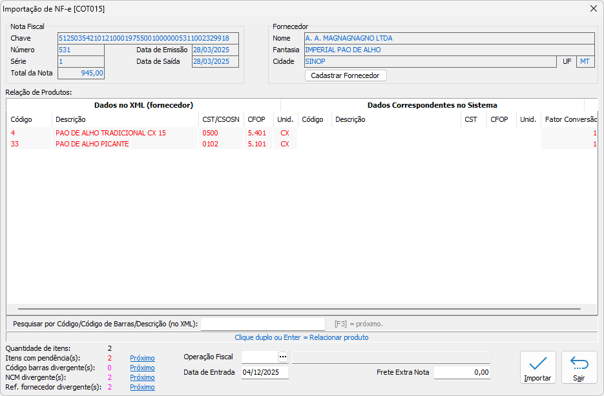Select the PAO DE ALHO PICANTE row

point(92,144)
